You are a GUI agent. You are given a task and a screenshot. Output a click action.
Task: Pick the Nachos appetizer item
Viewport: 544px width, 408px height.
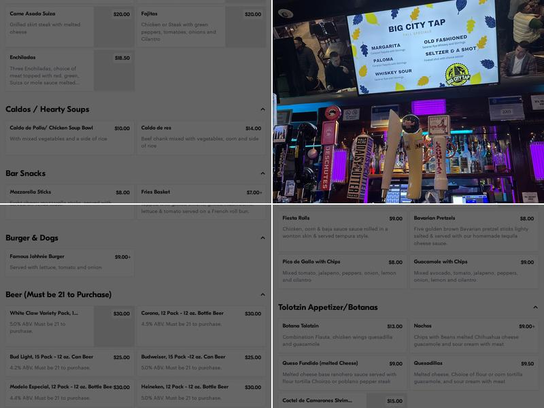pos(474,335)
